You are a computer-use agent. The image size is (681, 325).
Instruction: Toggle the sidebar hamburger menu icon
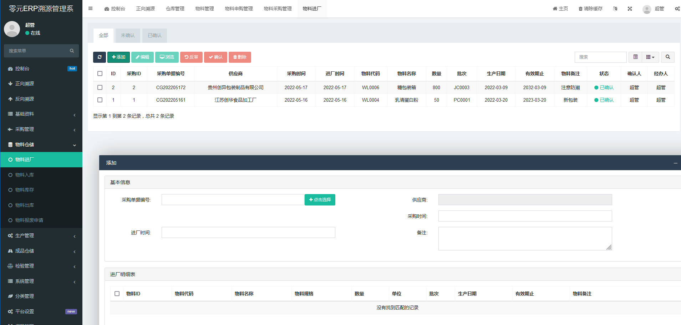click(x=91, y=9)
